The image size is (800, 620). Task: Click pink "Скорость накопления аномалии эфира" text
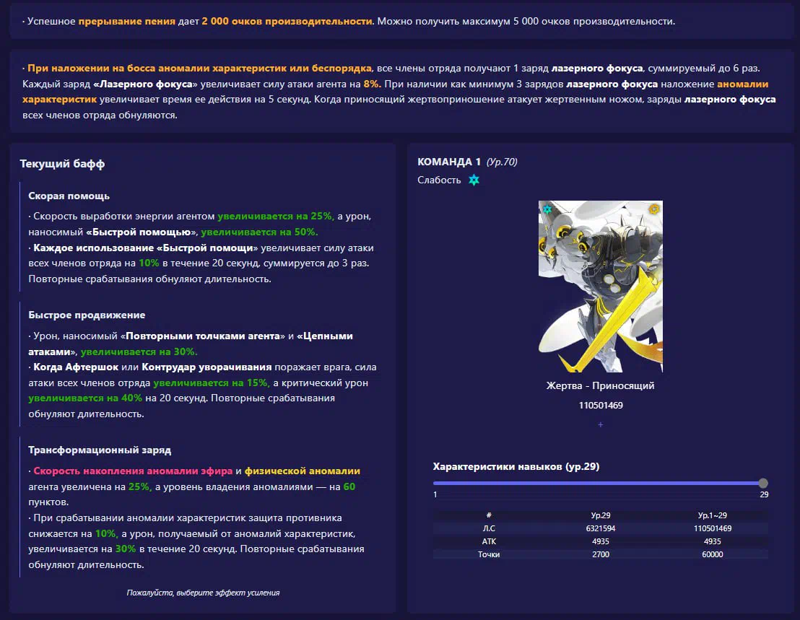pyautogui.click(x=133, y=471)
